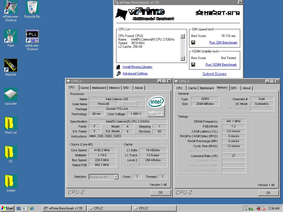Viewport: 283px width, 212px height.
Task: Click the save icon beside 1024M Best Score
Action: [193, 65]
